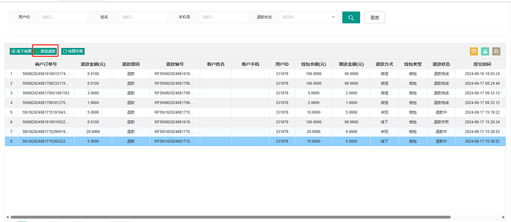Click the teal export icon
Image resolution: width=511 pixels, height=222 pixels.
point(485,51)
